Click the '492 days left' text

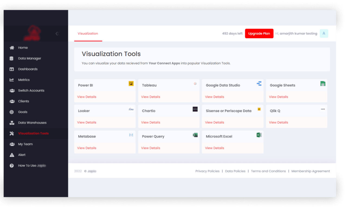click(232, 34)
